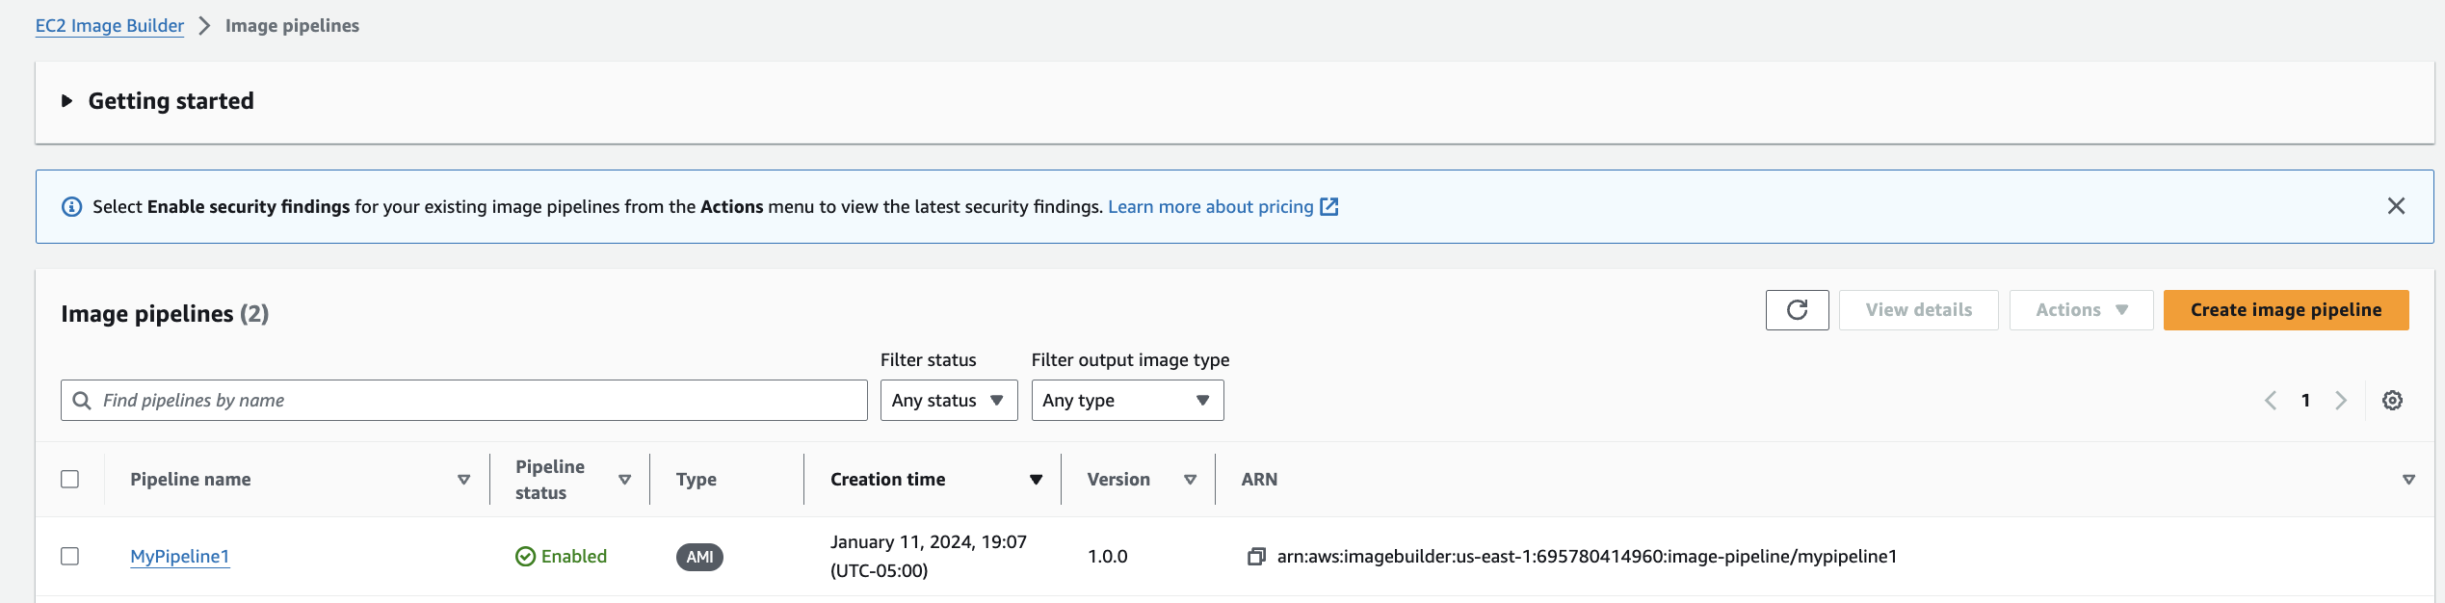This screenshot has height=603, width=2445.
Task: Sort by Pipeline name column arrow
Action: pos(463,480)
